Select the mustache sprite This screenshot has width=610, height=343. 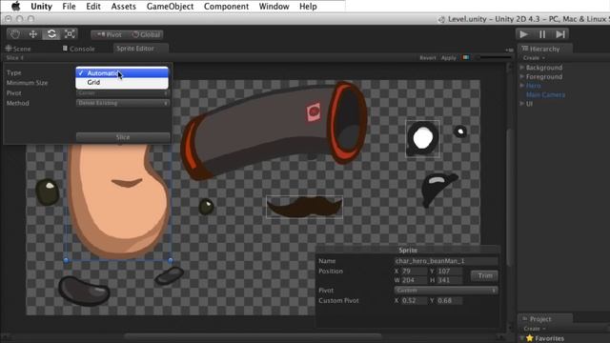[x=304, y=207]
